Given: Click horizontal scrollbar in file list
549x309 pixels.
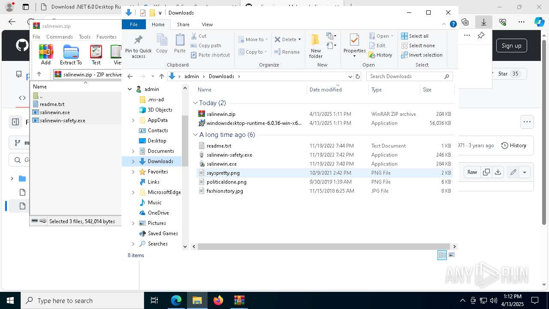Looking at the screenshot, I should pyautogui.click(x=324, y=246).
